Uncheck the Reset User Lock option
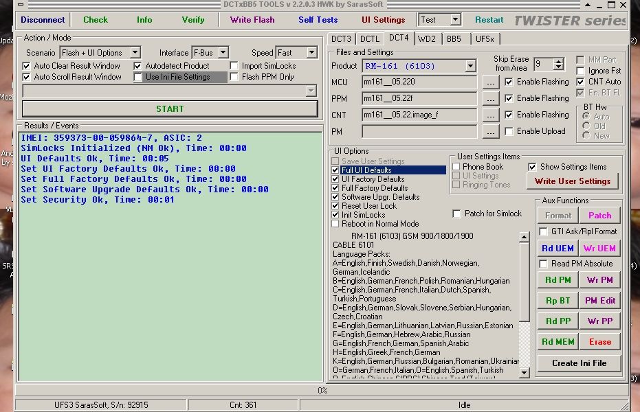Screen dimensions: 640x412 pyautogui.click(x=335, y=206)
